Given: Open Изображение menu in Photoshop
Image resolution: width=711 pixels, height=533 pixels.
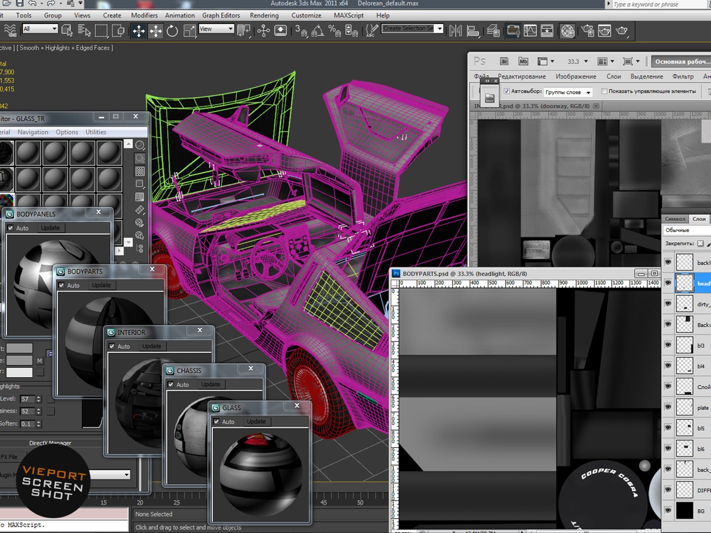Looking at the screenshot, I should click(576, 76).
